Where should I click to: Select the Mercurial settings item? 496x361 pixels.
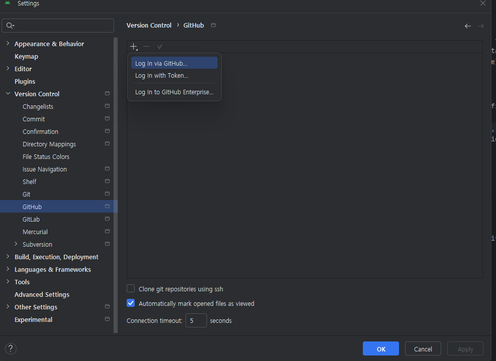click(35, 232)
